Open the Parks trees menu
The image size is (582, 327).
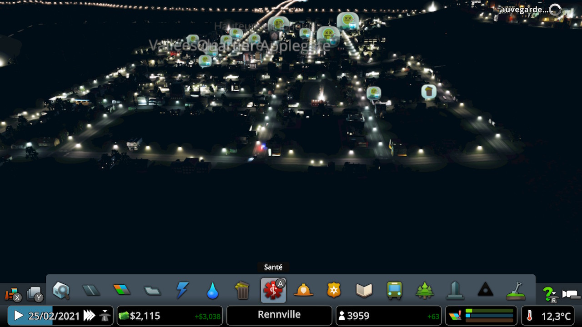(x=425, y=290)
